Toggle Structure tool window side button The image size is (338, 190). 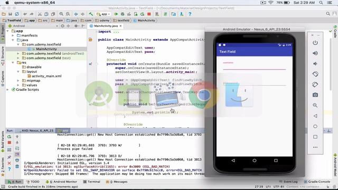[x=3, y=56]
